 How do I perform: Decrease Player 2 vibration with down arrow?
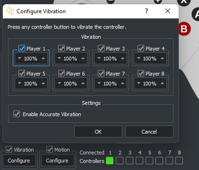[59, 58]
